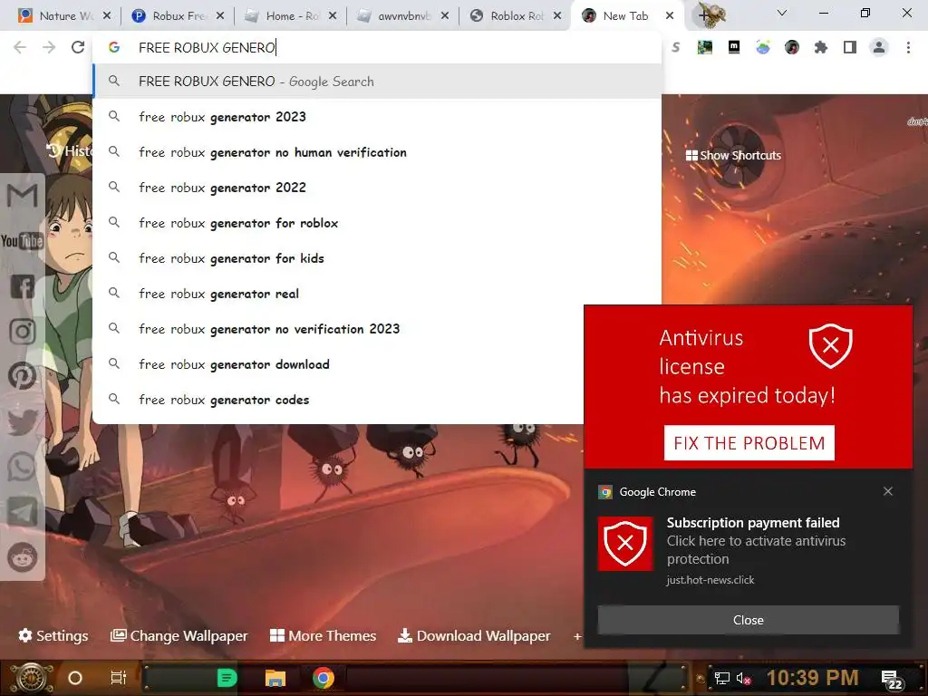This screenshot has height=696, width=928.
Task: Click the 'm' extension icon in toolbar
Action: (x=734, y=47)
